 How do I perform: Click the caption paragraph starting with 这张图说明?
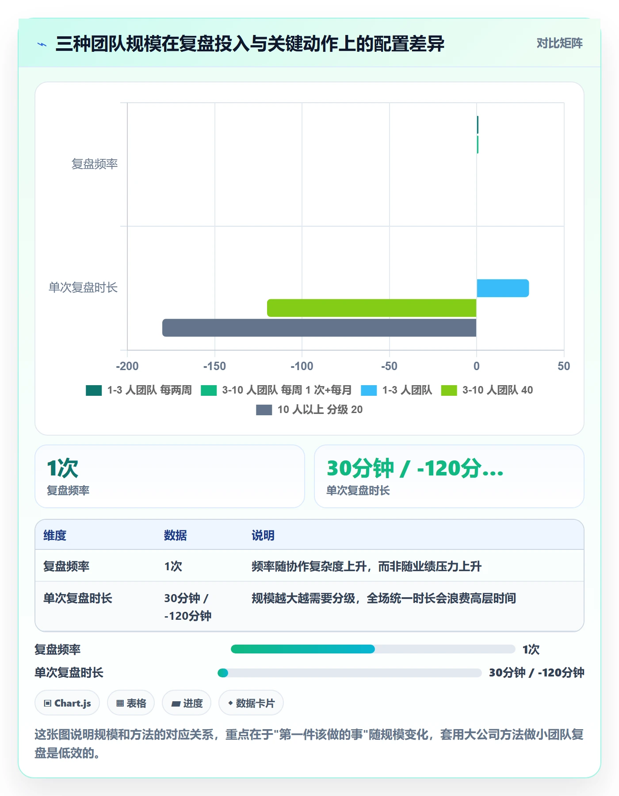(309, 744)
